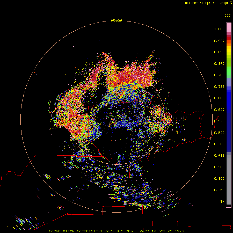Click the DCC label above the color scale
Viewport: 233px width, 233px height.
(227, 16)
